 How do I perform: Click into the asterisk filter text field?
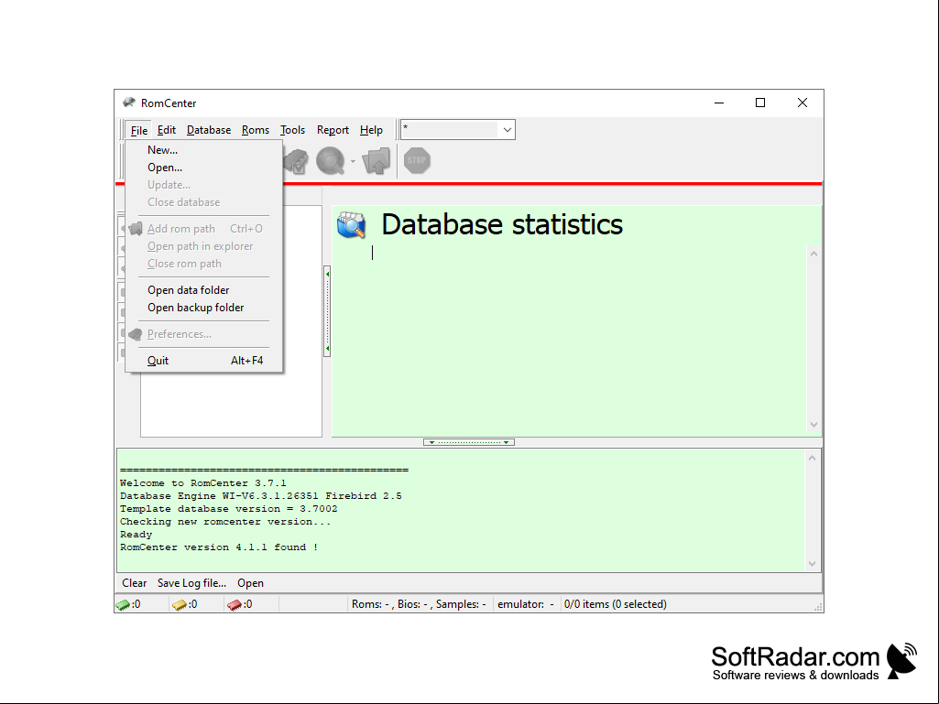[450, 129]
